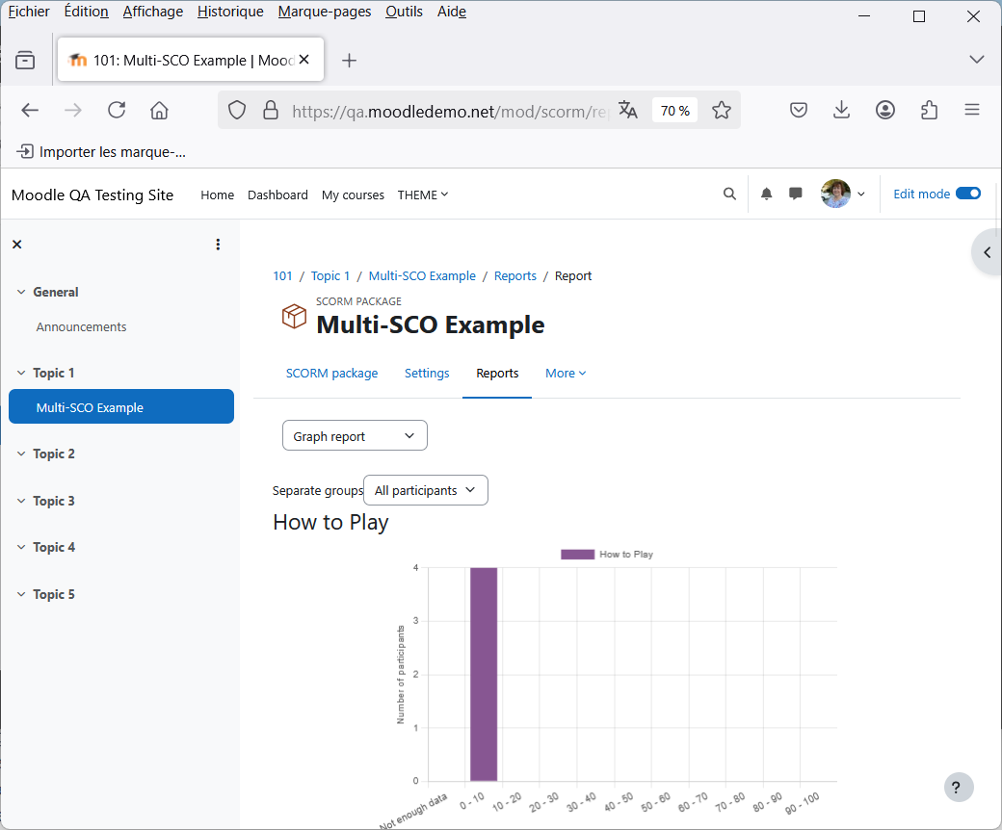This screenshot has height=830, width=1002.
Task: Collapse the Topic 3 section
Action: tap(21, 502)
